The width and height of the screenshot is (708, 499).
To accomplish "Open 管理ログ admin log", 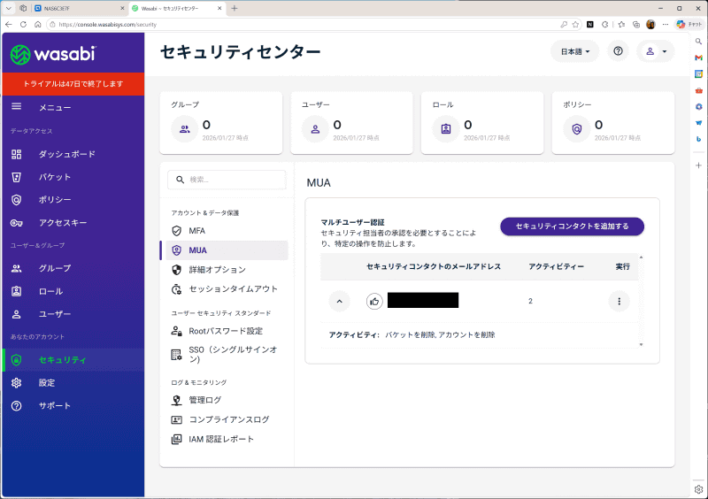I will (227, 400).
